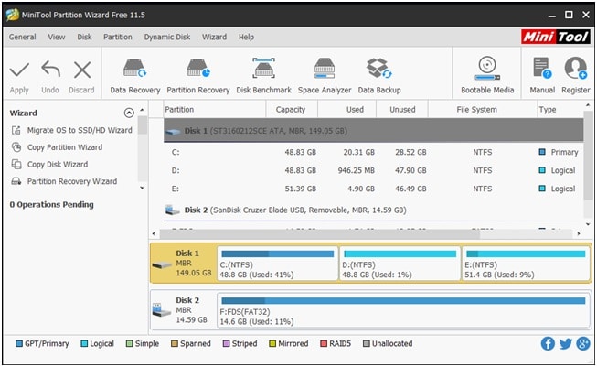Screen dimensions: 597x367
Task: Select the D: partition row
Action: point(374,170)
